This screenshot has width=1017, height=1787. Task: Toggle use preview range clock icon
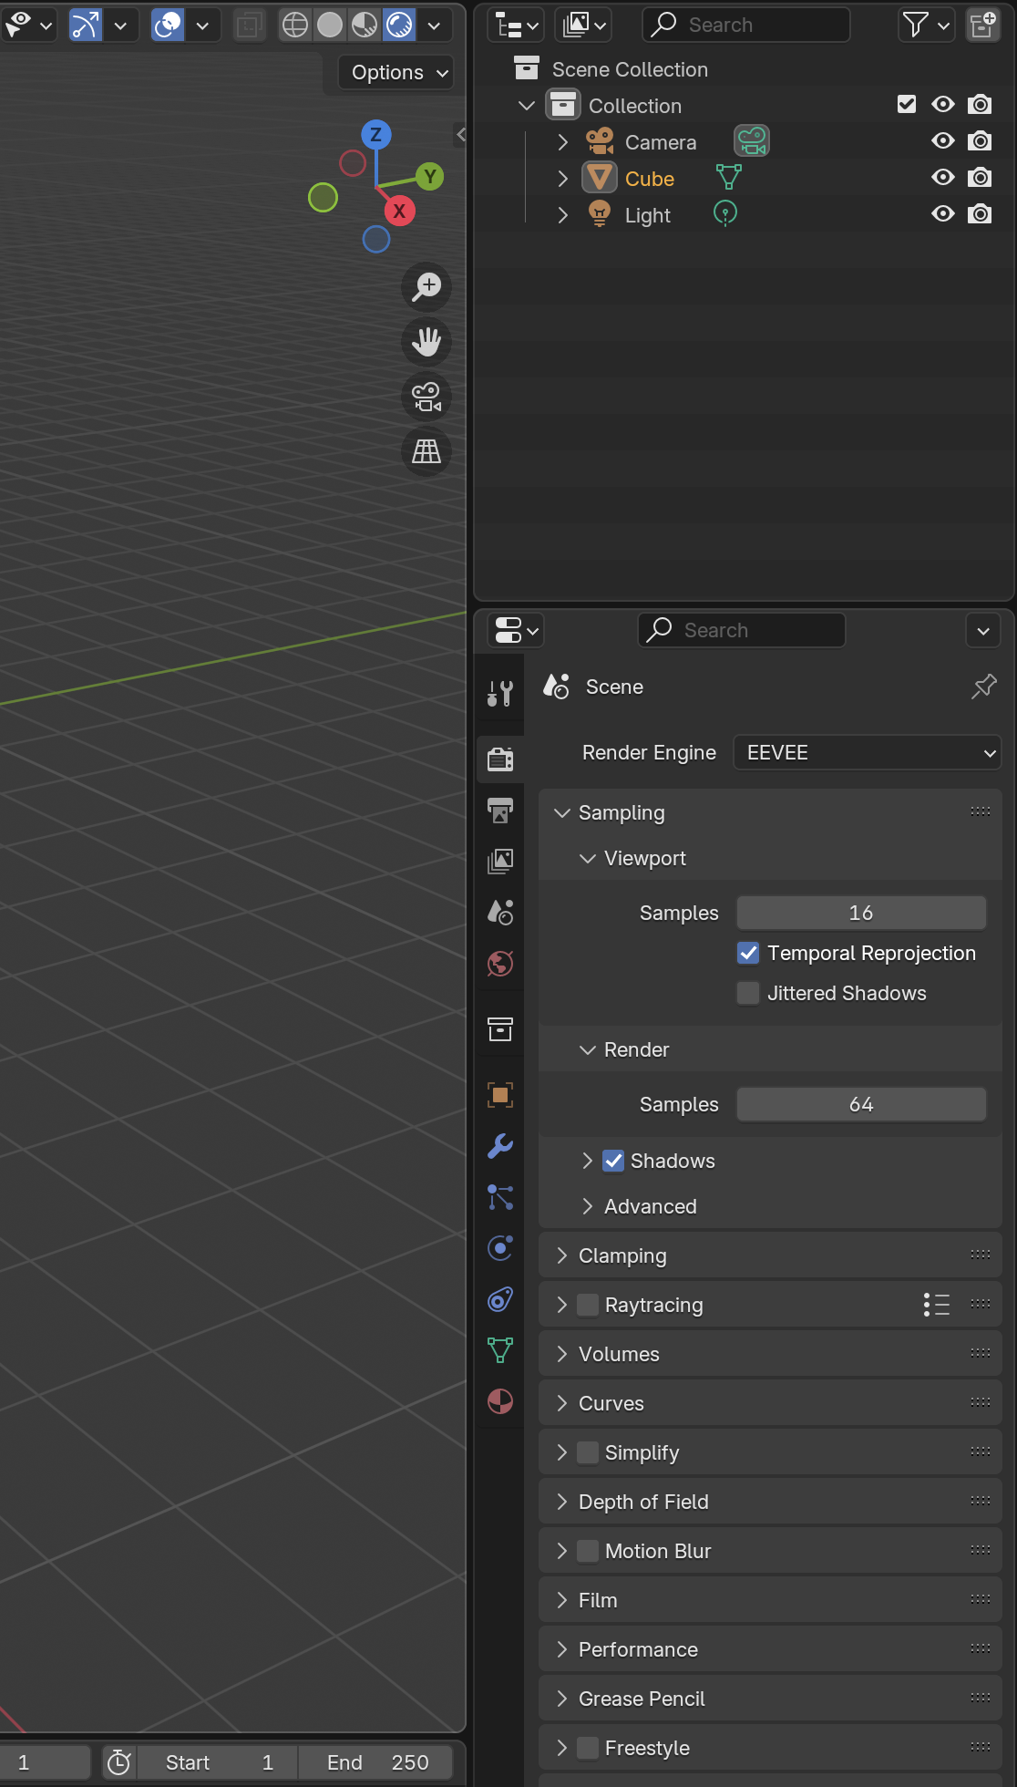(118, 1762)
